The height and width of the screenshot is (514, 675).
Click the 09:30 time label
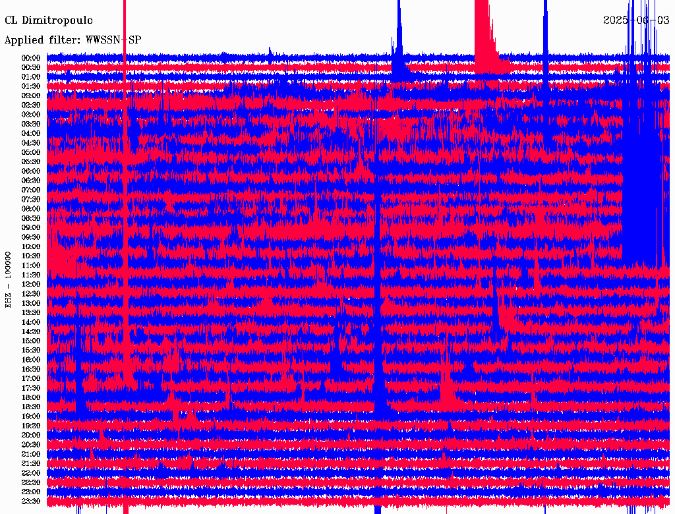click(x=31, y=238)
